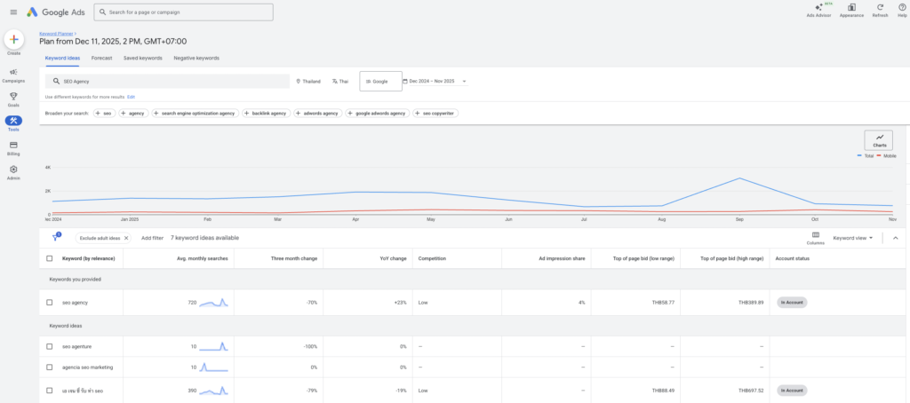910x403 pixels.
Task: Sort by Competition column
Action: click(x=432, y=258)
